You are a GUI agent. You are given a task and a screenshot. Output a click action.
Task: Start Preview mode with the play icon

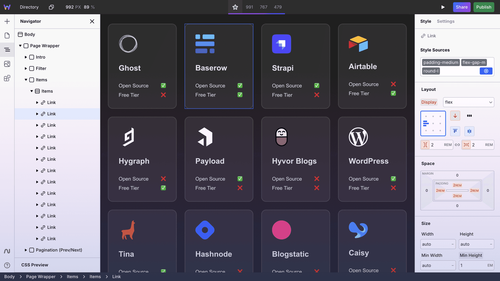[x=443, y=7]
